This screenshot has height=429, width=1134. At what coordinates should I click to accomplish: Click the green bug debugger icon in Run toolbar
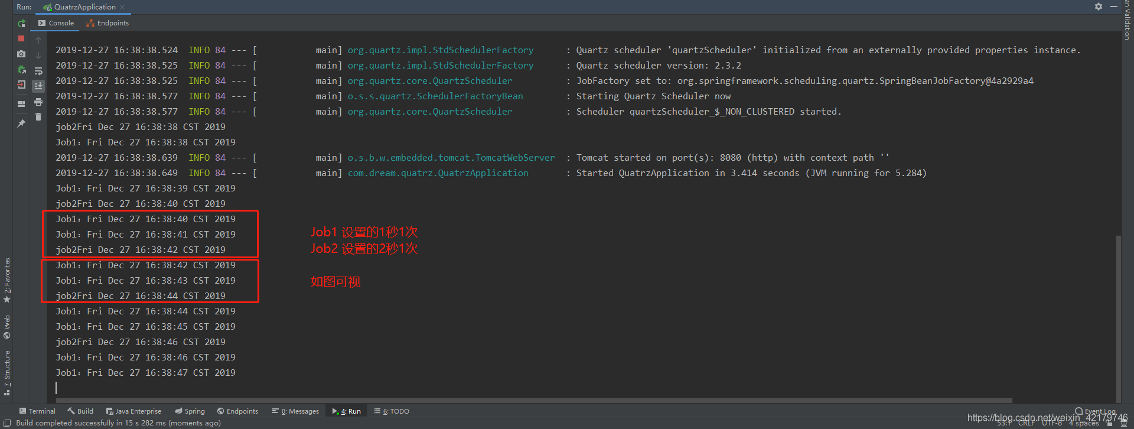(21, 69)
